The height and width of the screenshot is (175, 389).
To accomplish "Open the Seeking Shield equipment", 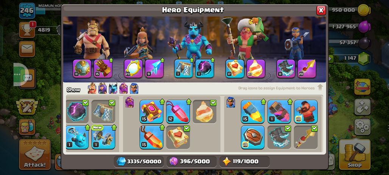I will pyautogui.click(x=252, y=137).
